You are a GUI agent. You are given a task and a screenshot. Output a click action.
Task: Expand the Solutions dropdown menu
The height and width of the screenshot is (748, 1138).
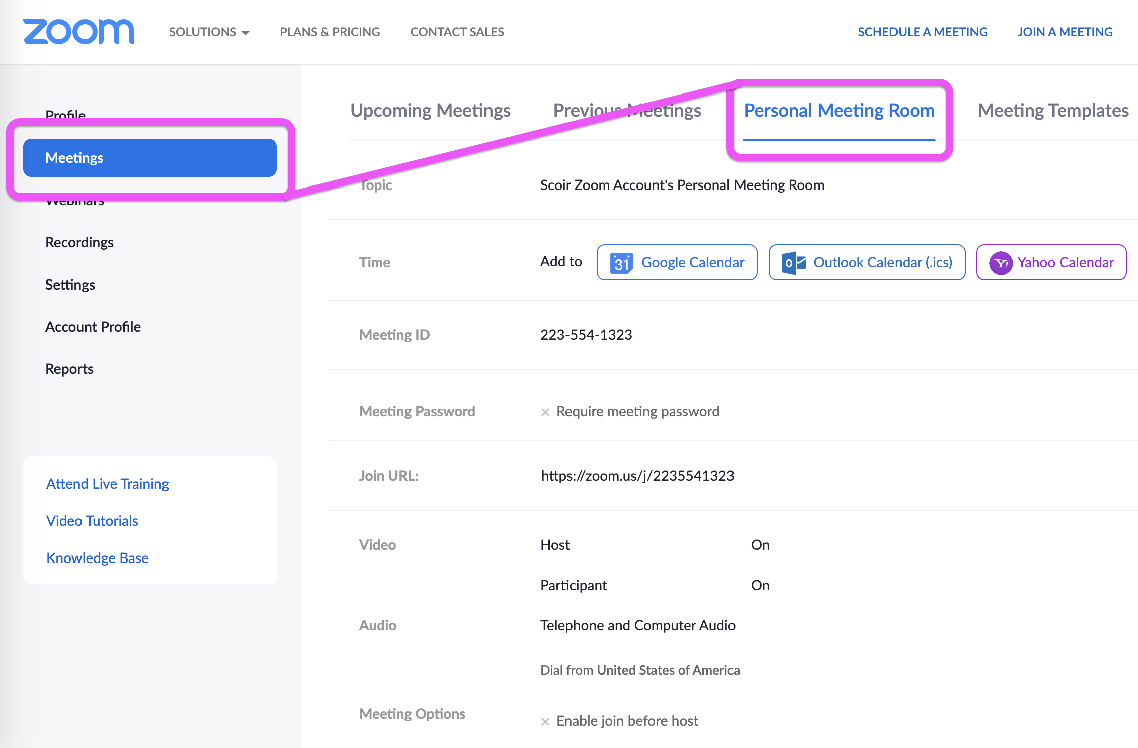(209, 32)
